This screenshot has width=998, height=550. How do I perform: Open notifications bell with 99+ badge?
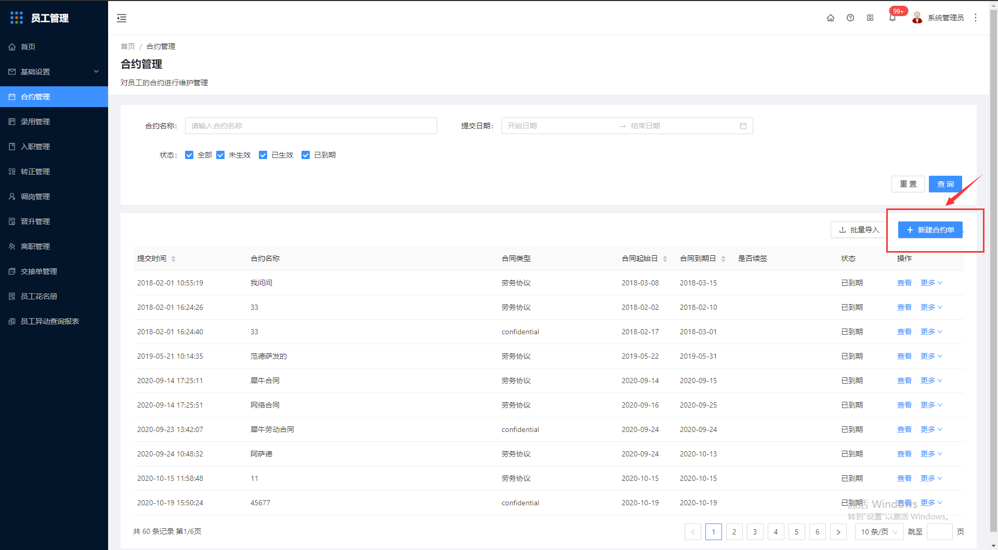tap(892, 18)
